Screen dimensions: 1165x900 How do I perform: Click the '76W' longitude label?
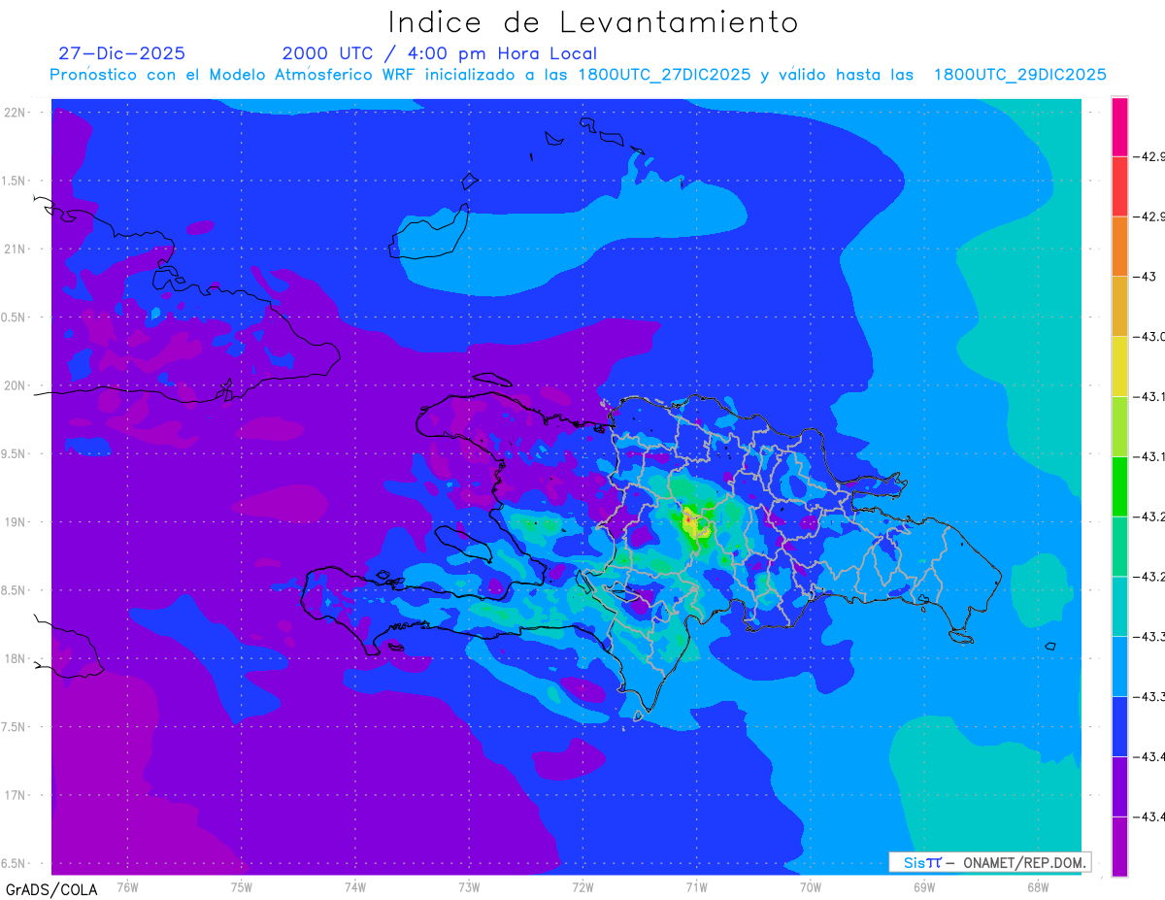click(x=127, y=886)
